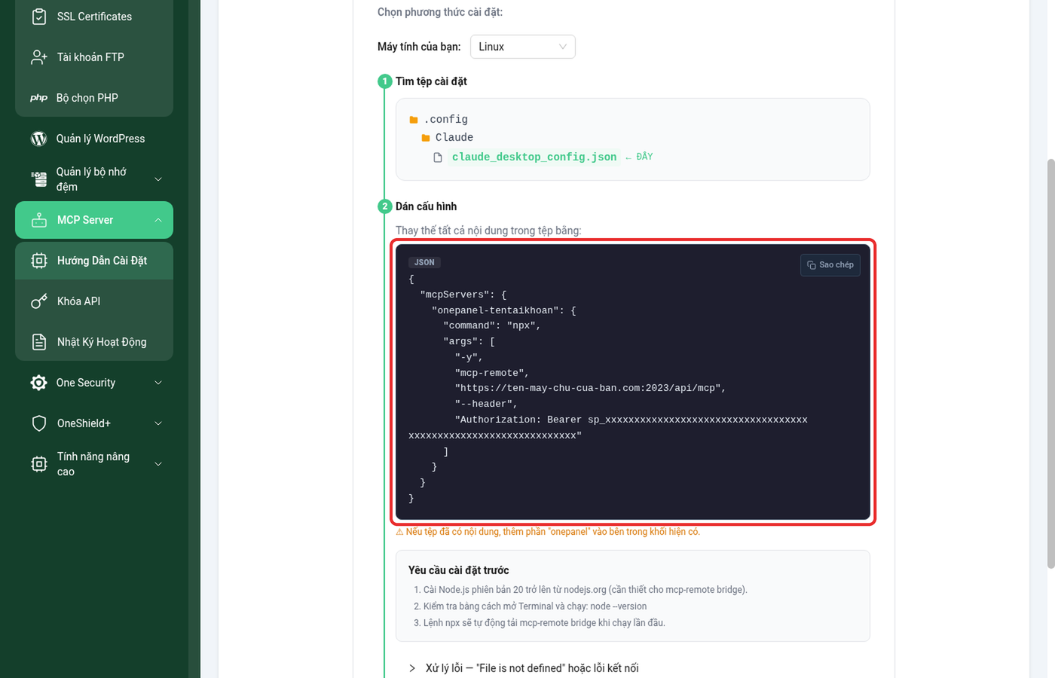Click the JSON language badge
This screenshot has width=1055, height=678.
(424, 262)
